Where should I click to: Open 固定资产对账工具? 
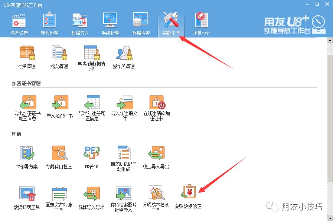pos(59,200)
